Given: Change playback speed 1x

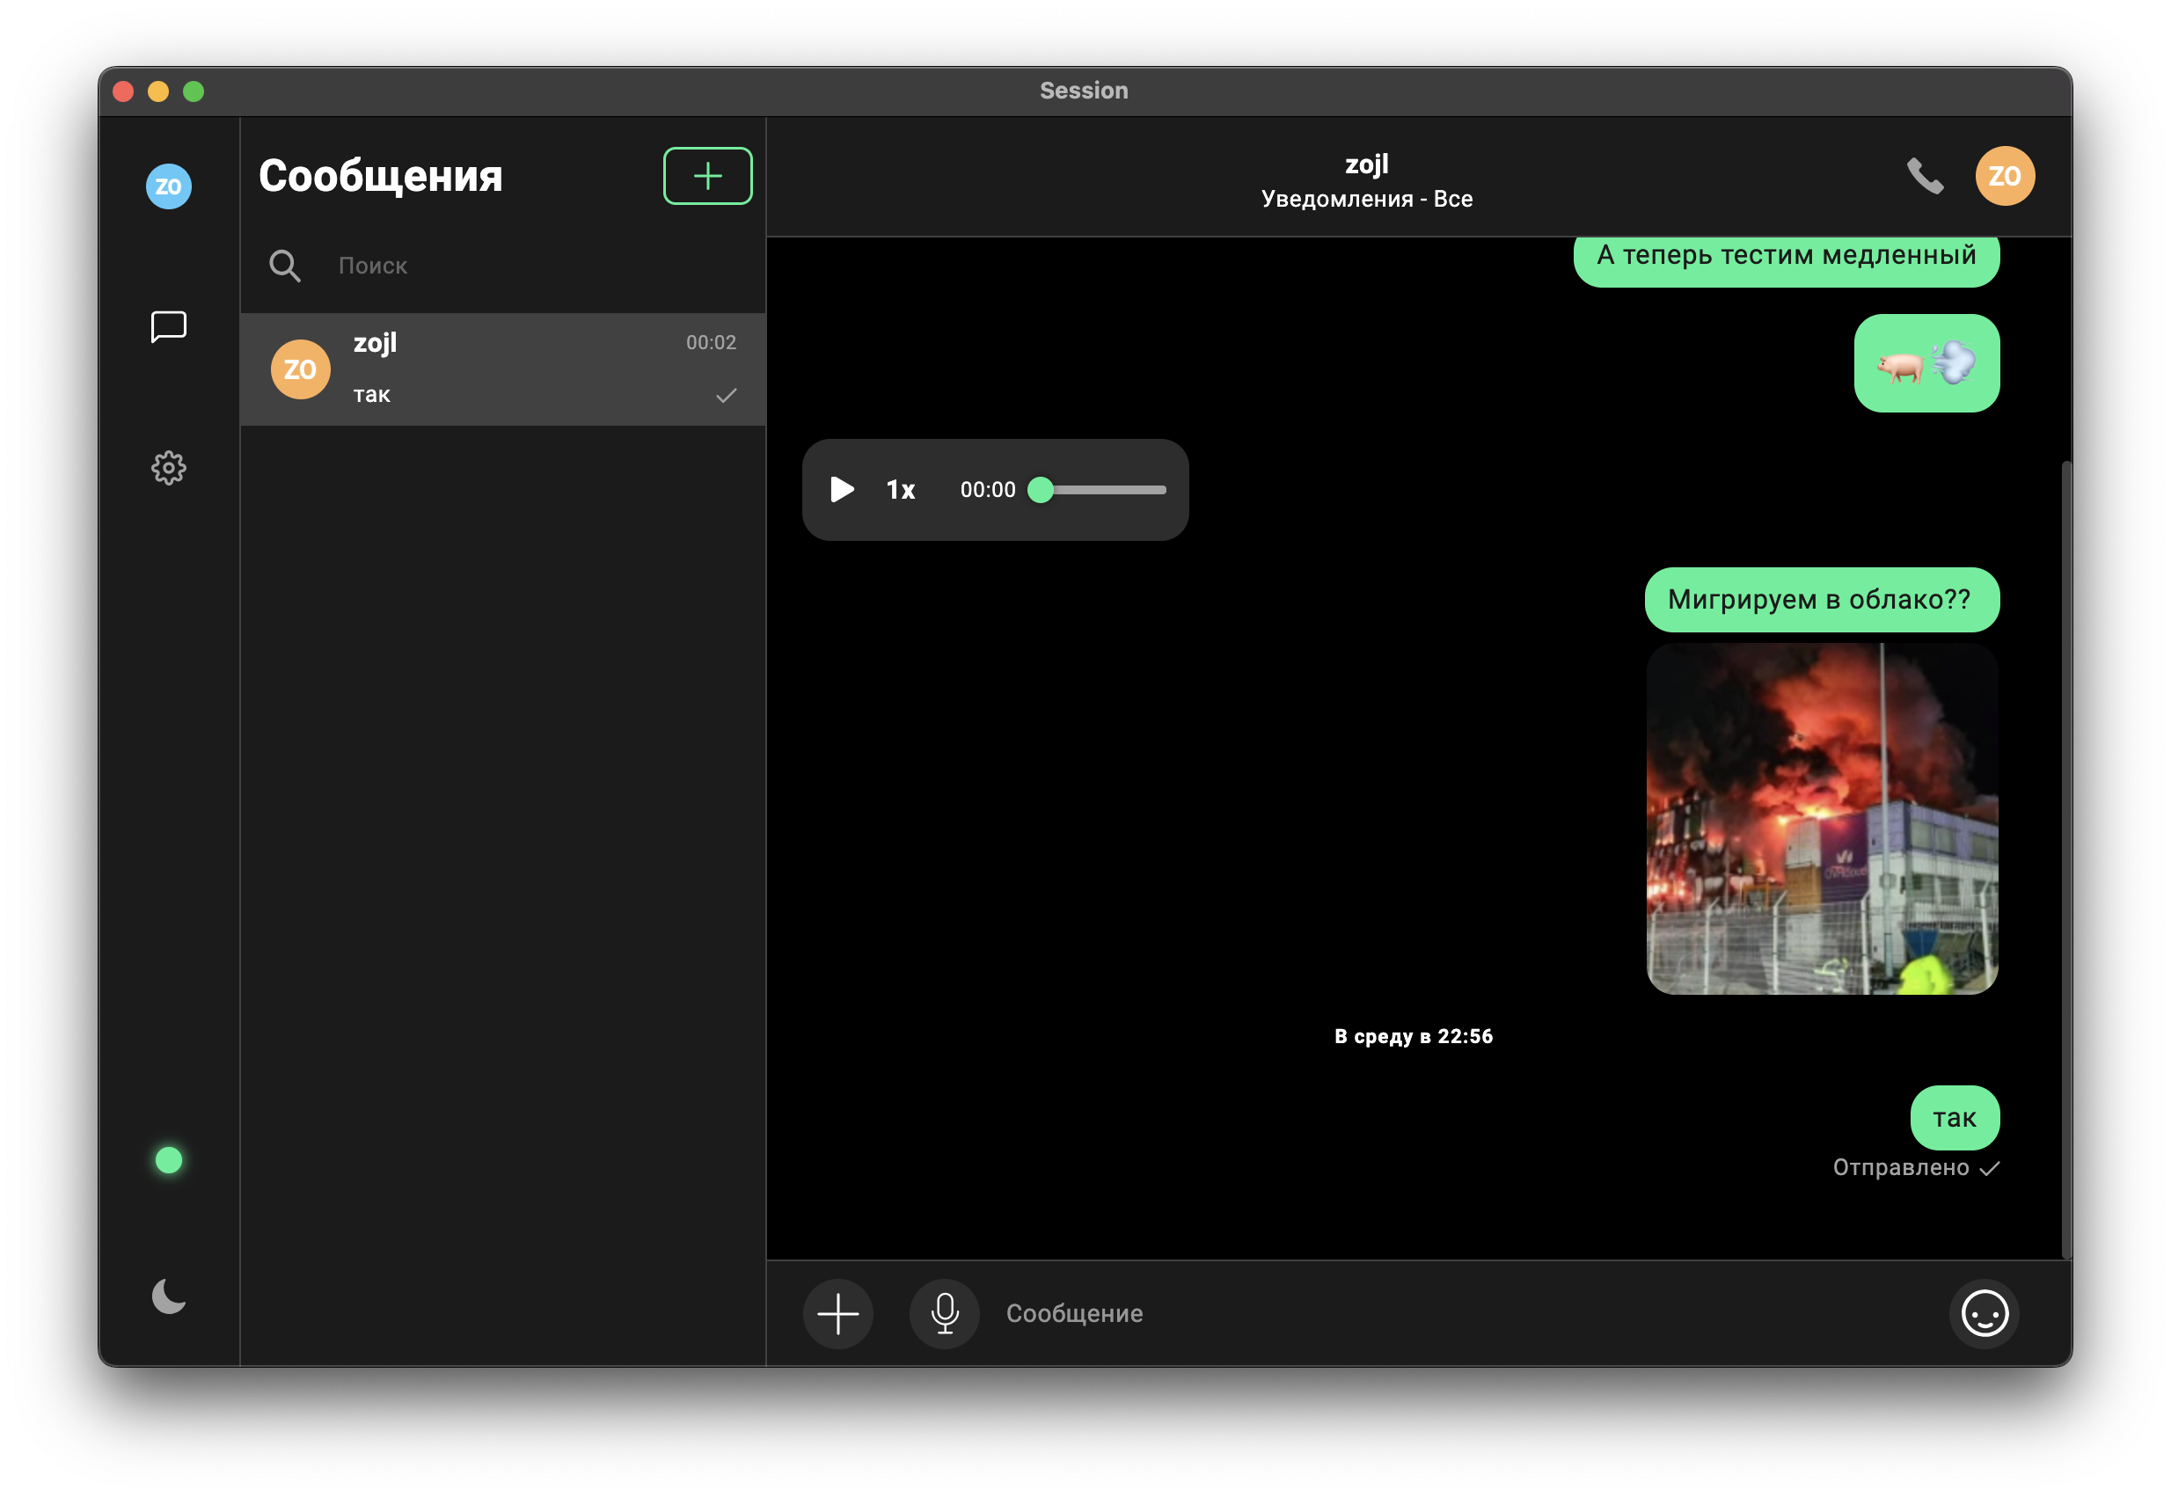Looking at the screenshot, I should click(900, 490).
